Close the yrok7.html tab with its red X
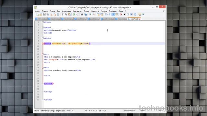 (139, 19)
